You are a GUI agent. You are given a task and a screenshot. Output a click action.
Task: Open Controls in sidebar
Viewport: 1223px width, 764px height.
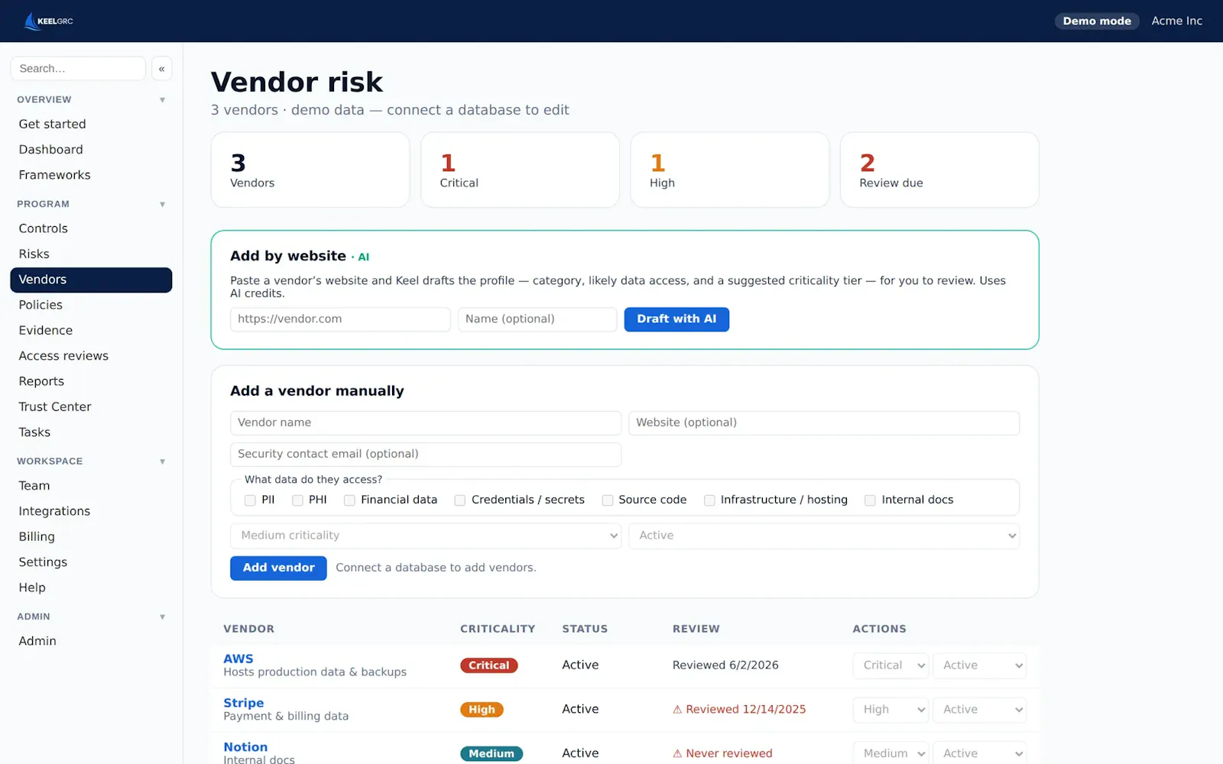[x=91, y=228]
